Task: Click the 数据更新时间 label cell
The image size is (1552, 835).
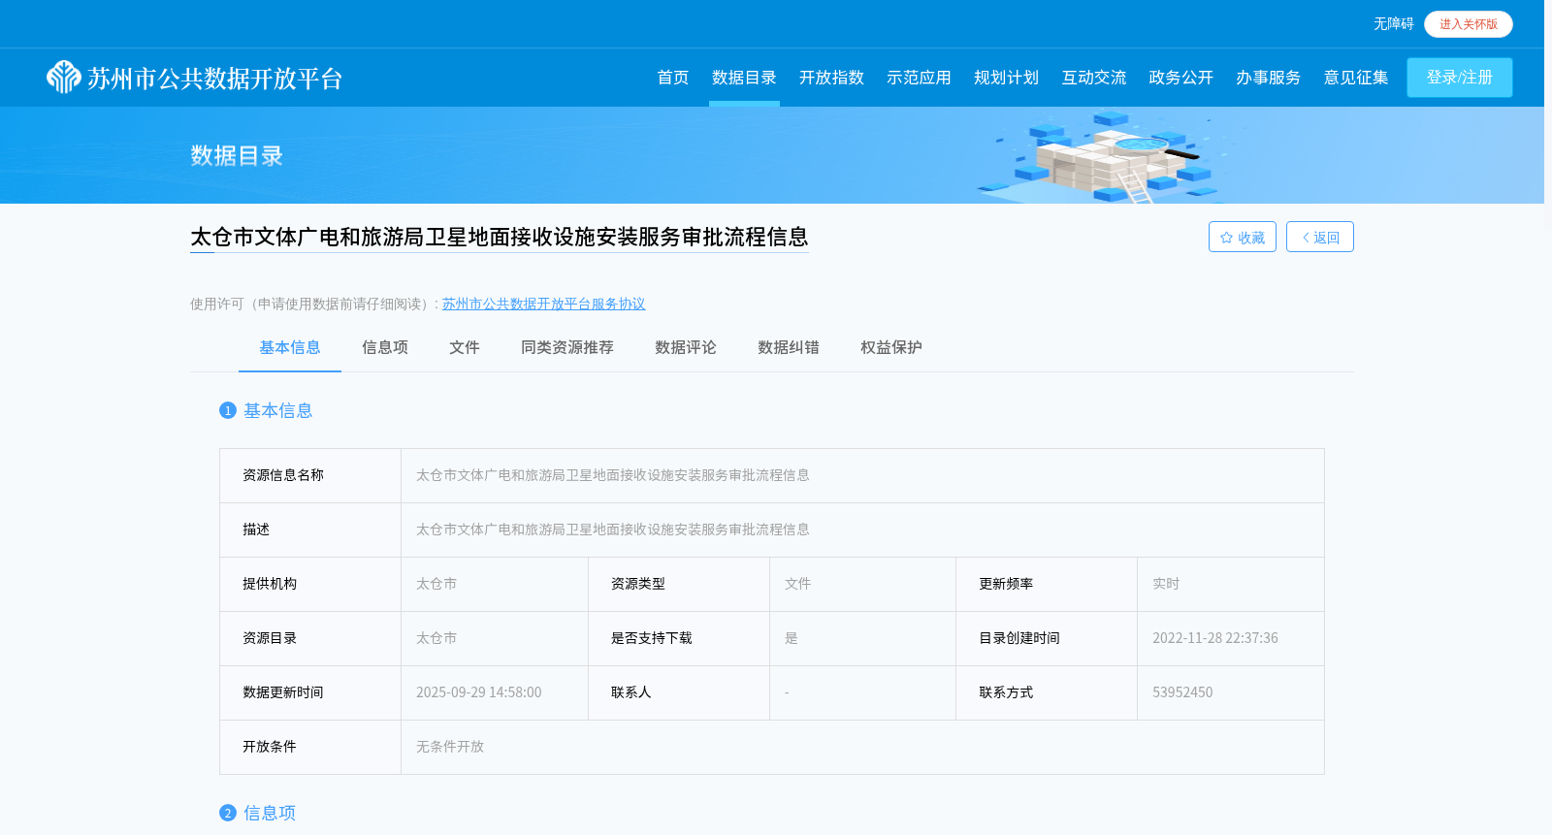Action: tap(310, 692)
